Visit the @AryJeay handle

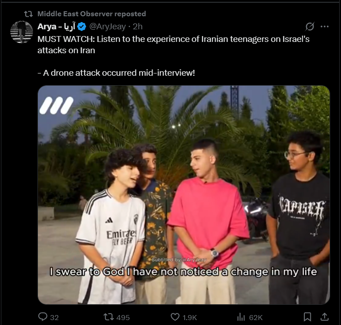[107, 27]
